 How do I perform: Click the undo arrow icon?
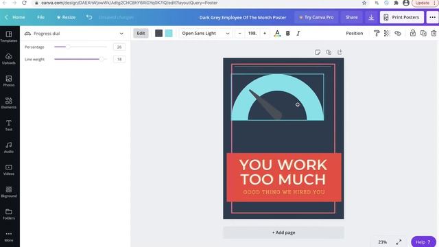[x=89, y=17]
